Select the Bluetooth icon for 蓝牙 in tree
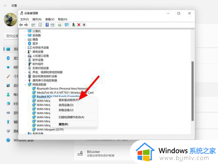The height and width of the screenshot is (164, 218). [30, 43]
